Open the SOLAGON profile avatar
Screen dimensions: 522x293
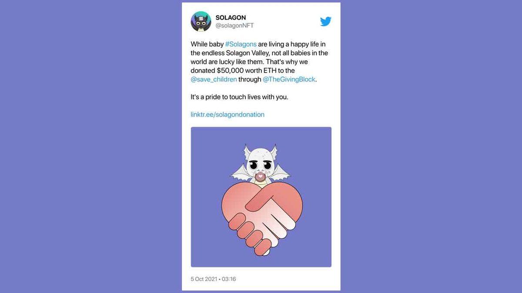tap(201, 21)
